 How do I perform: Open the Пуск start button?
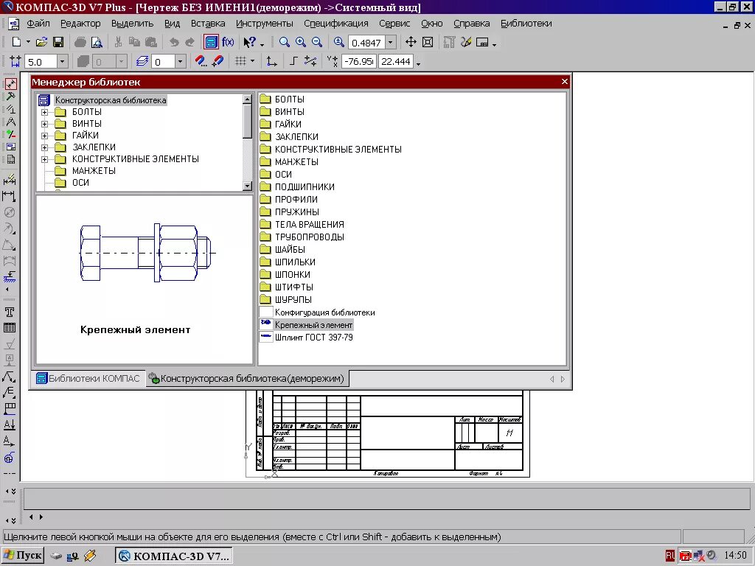23,556
